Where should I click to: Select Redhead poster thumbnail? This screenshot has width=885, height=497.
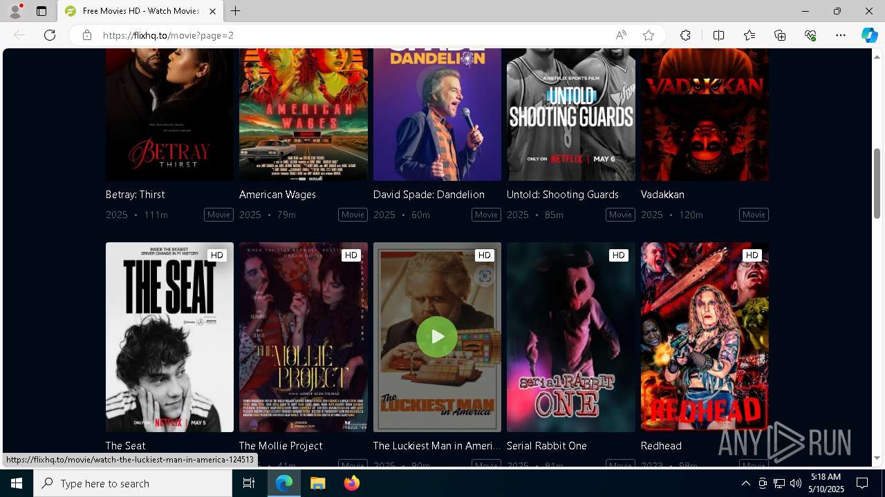click(x=705, y=337)
